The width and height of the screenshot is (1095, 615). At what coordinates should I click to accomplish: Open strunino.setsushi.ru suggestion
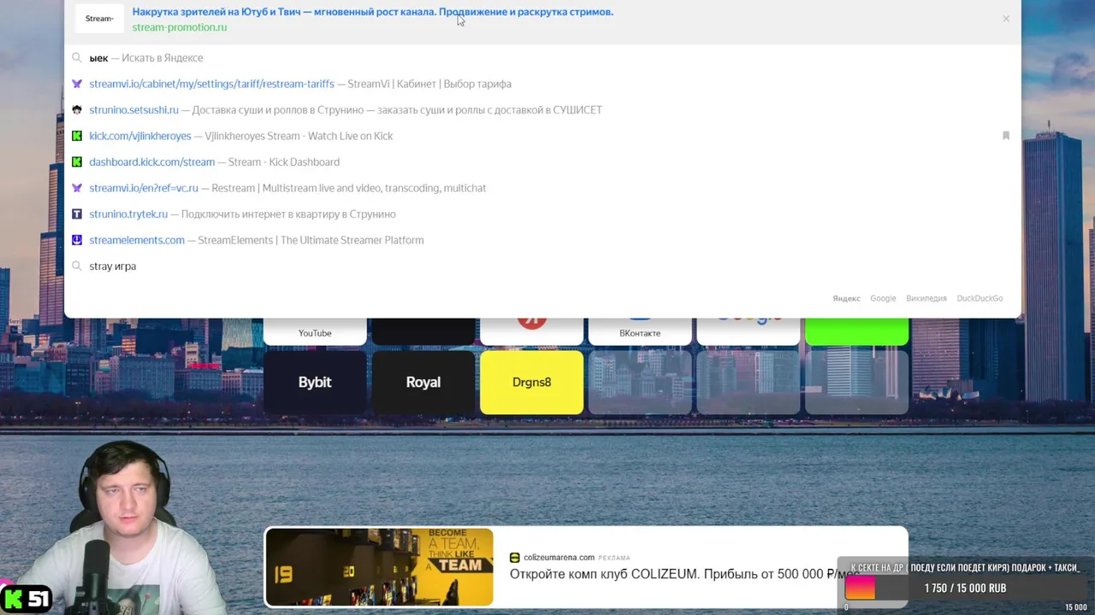pos(542,110)
